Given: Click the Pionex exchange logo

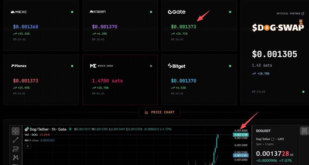Looking at the screenshot, I should click(19, 66).
